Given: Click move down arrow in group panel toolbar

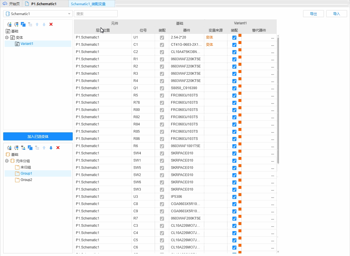Looking at the screenshot, I should click(51, 148).
